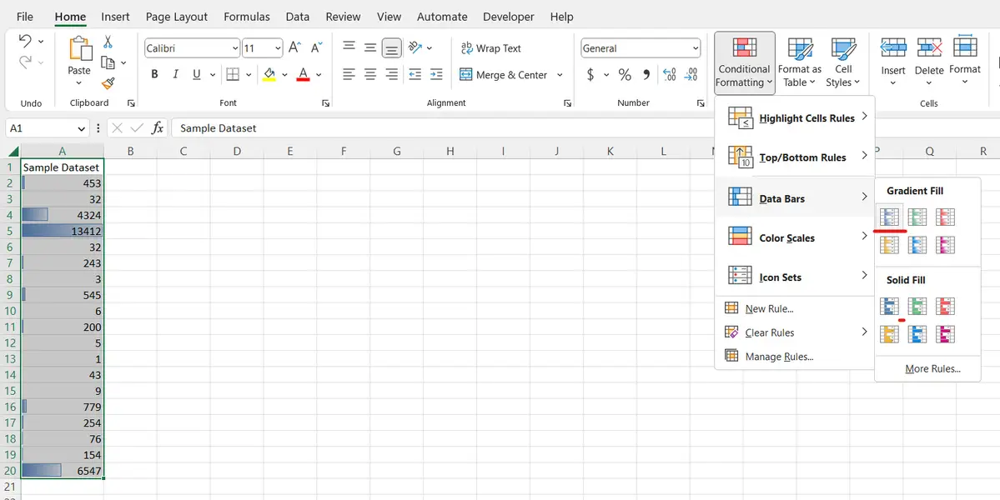
Task: Click the Comma Style icon
Action: click(x=646, y=74)
